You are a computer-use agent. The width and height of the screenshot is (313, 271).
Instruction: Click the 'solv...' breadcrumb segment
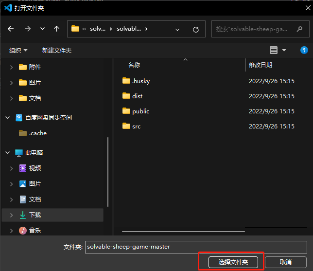pos(97,29)
